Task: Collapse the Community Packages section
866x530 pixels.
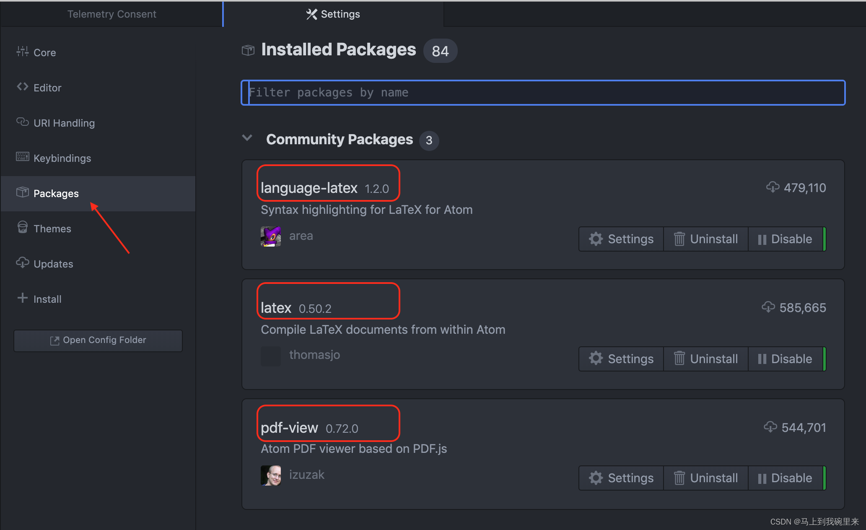Action: 247,139
